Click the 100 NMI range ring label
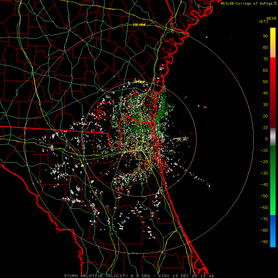 tap(139, 25)
